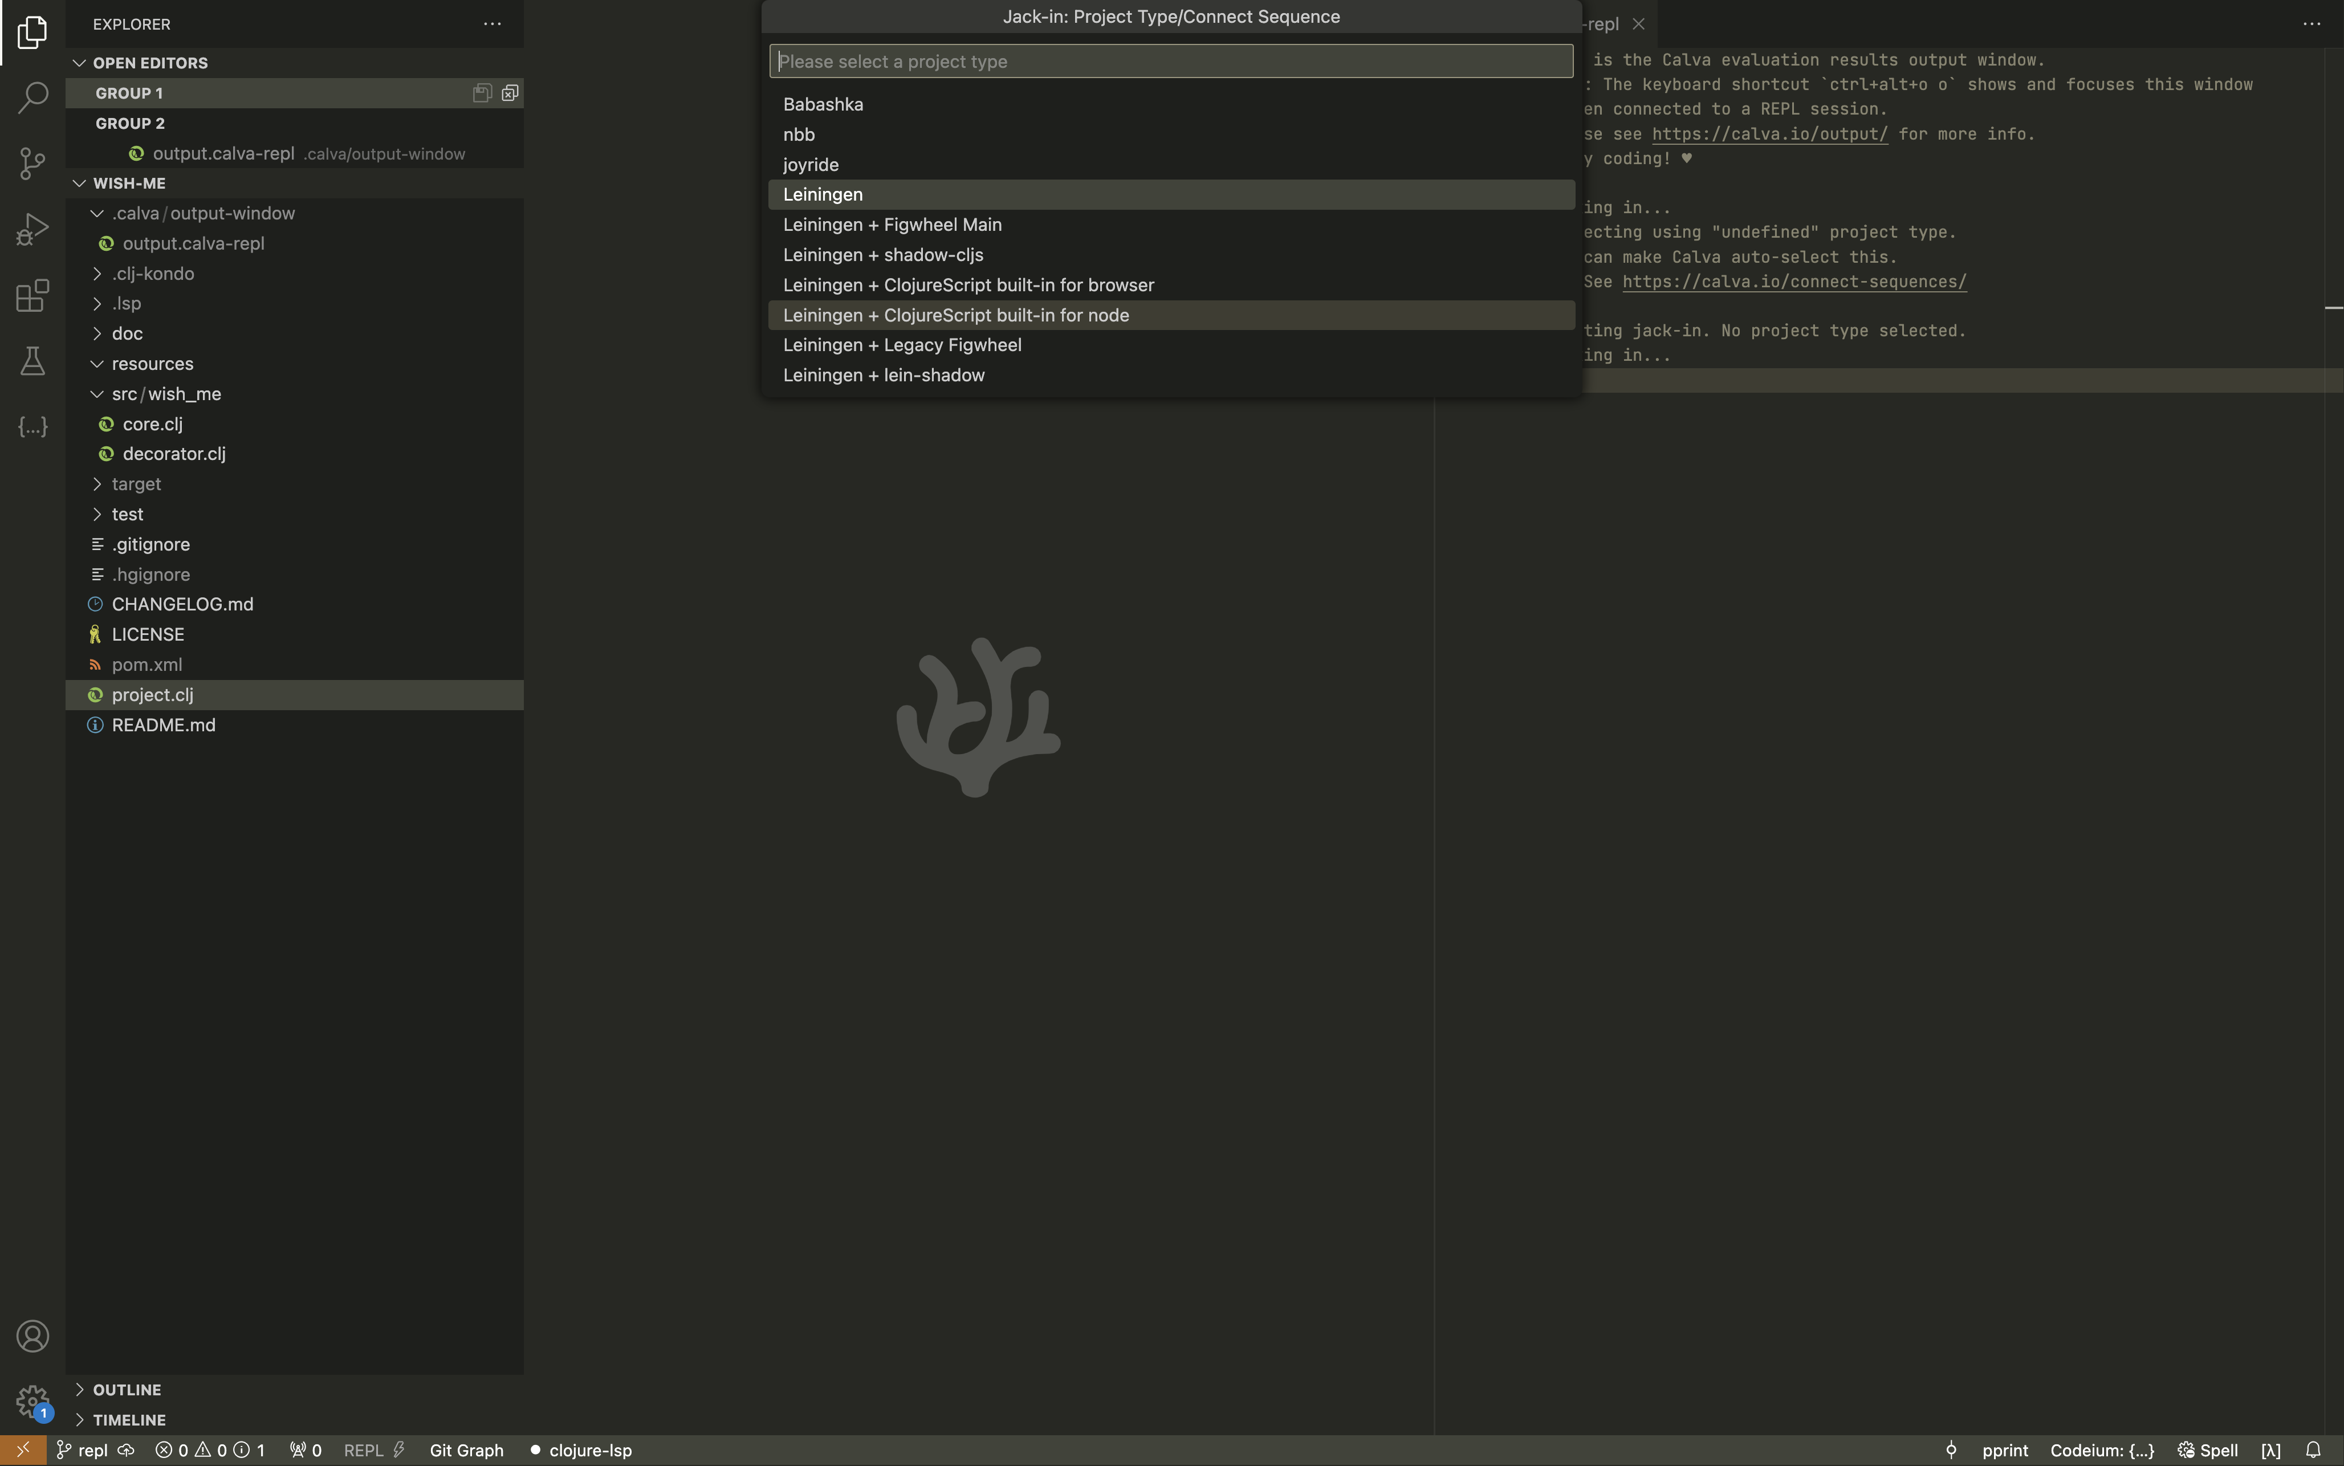The height and width of the screenshot is (1466, 2344).
Task: Open the Source Control view icon
Action: pyautogui.click(x=32, y=163)
